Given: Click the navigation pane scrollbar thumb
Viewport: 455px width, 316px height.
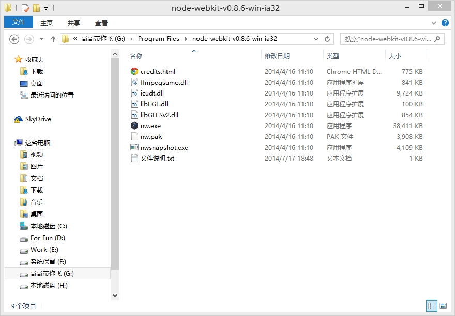Looking at the screenshot, I should click(x=115, y=164).
